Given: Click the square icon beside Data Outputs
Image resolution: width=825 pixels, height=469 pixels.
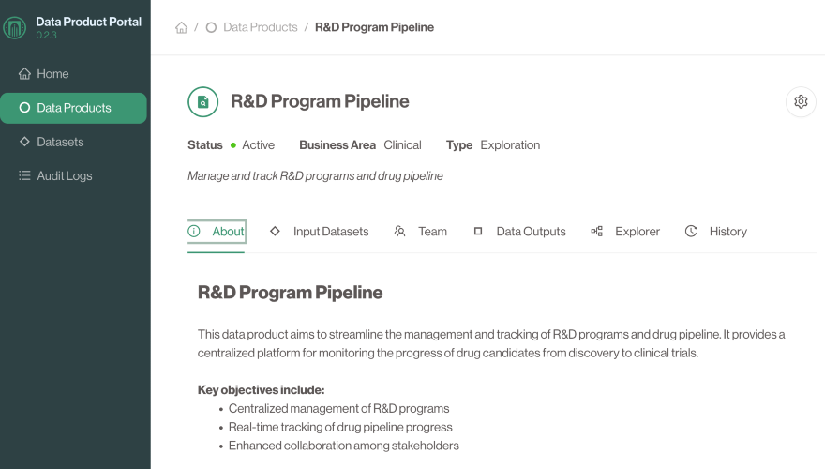Looking at the screenshot, I should pyautogui.click(x=478, y=231).
